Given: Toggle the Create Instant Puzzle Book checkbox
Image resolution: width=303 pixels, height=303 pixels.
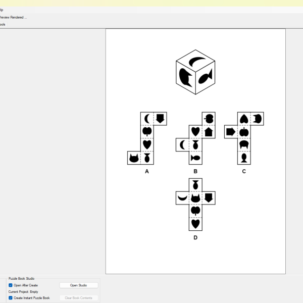Looking at the screenshot, I should [x=11, y=298].
